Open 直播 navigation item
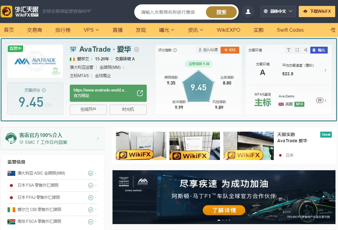Screen dimensions: 338x230 coord(118,30)
